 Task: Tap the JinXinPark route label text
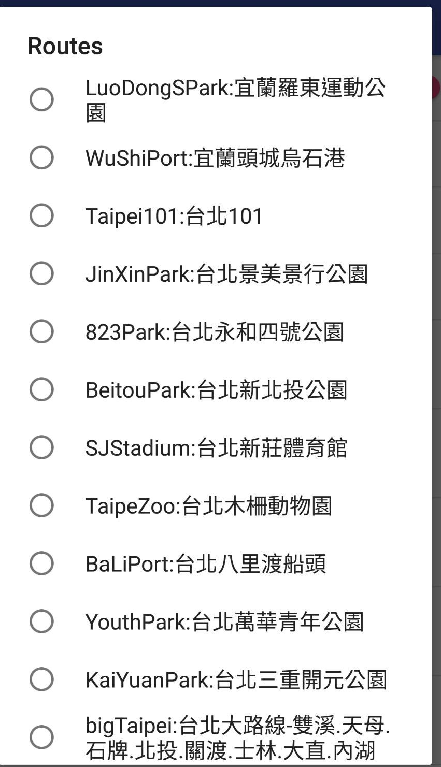click(226, 274)
